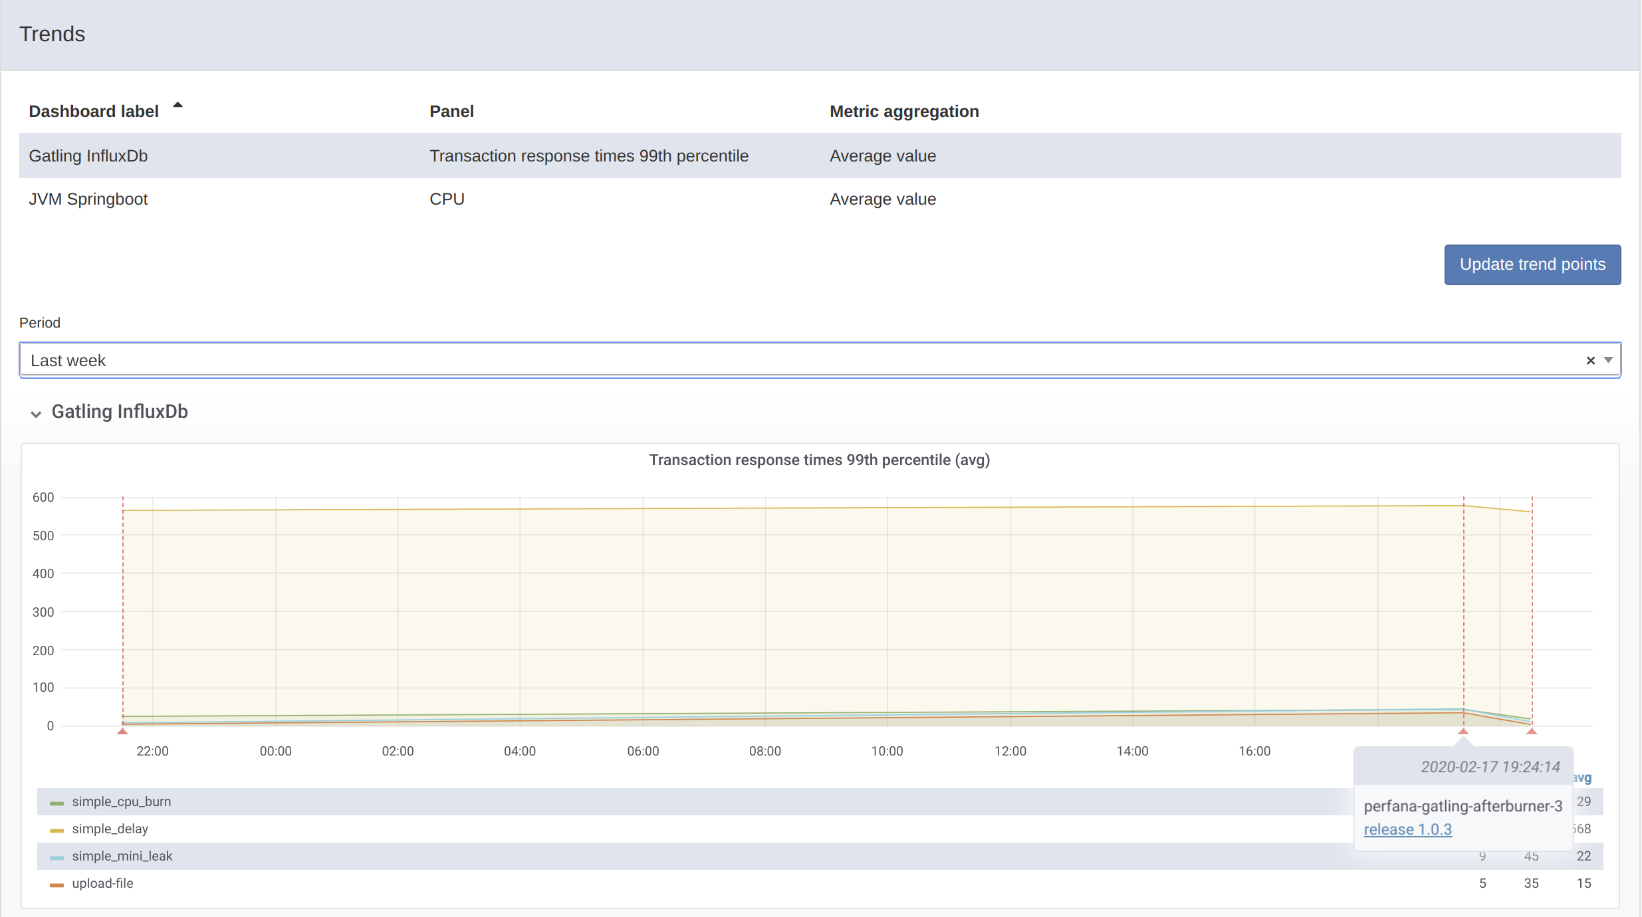Click perfana-gatling-afterburner-3 tooltip text

(x=1463, y=806)
